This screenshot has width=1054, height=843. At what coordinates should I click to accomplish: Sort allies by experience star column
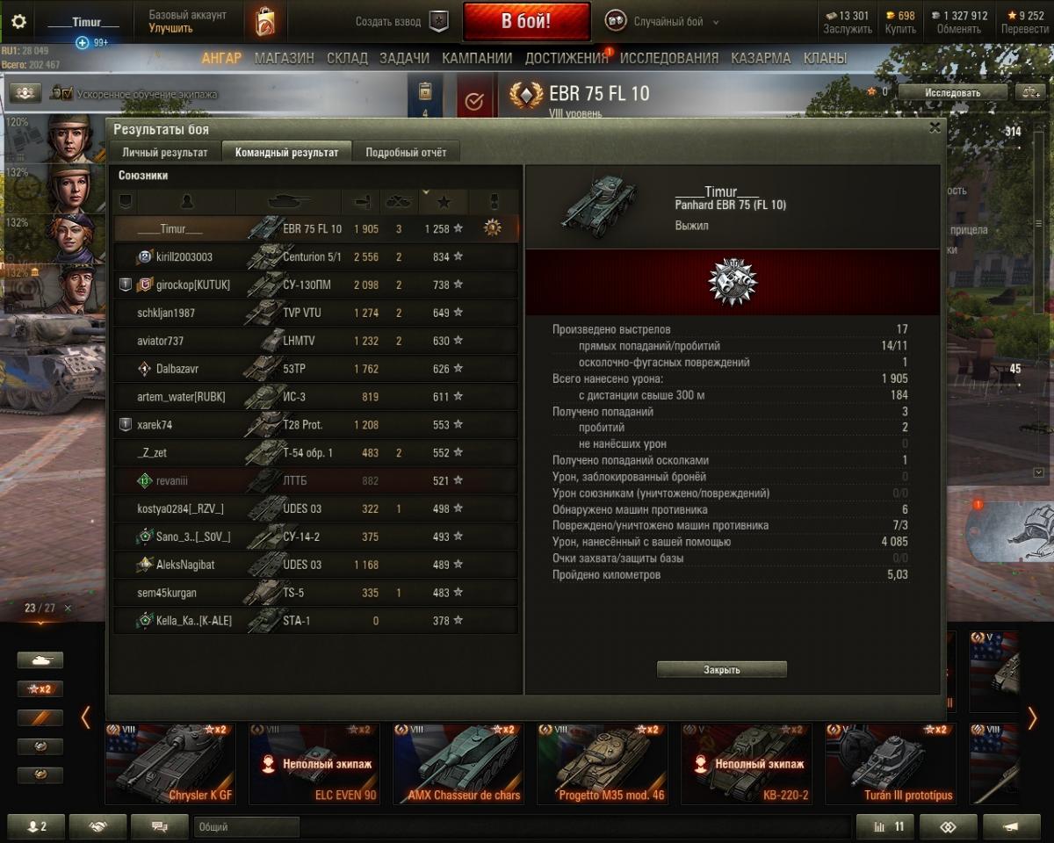point(444,202)
